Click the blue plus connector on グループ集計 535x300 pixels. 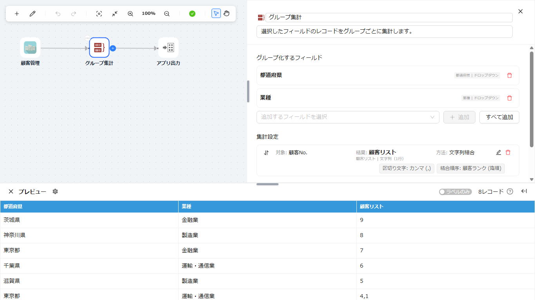pos(113,48)
